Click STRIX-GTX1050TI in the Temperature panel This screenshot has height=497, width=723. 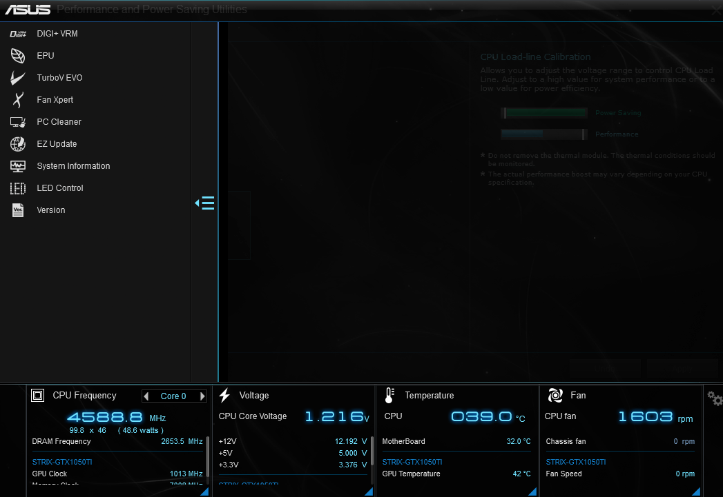tap(412, 462)
